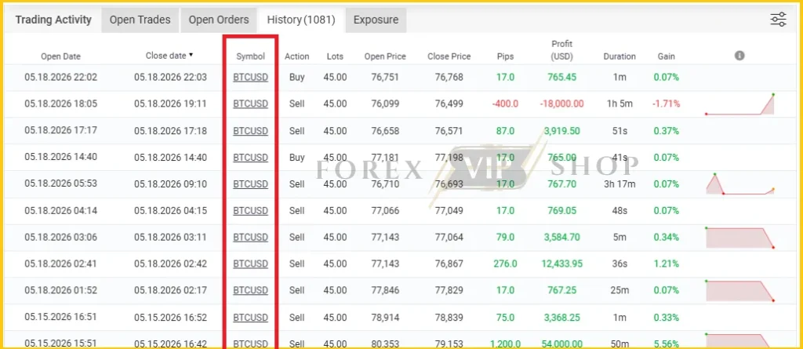Select the 3h 17m duration cell
This screenshot has width=803, height=349.
620,184
